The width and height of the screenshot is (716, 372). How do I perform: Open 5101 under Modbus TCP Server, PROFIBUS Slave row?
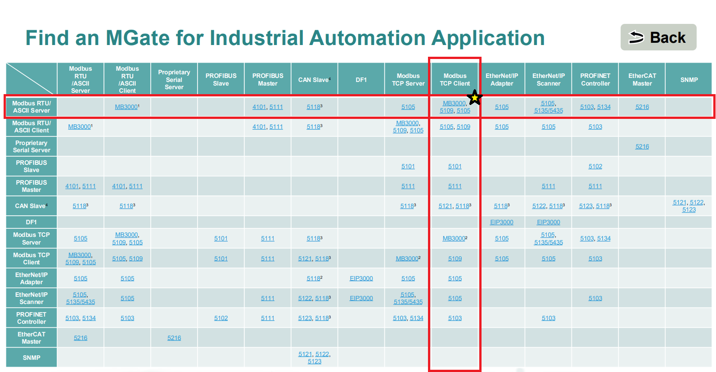408,166
